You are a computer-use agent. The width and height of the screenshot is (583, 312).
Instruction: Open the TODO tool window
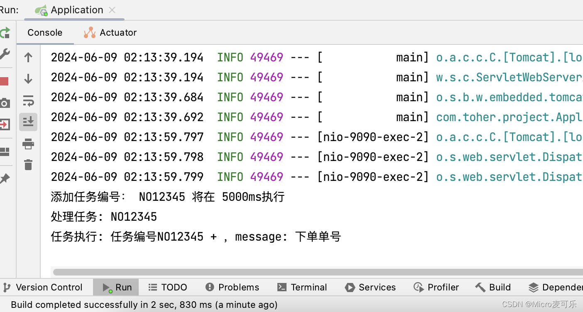coord(168,287)
